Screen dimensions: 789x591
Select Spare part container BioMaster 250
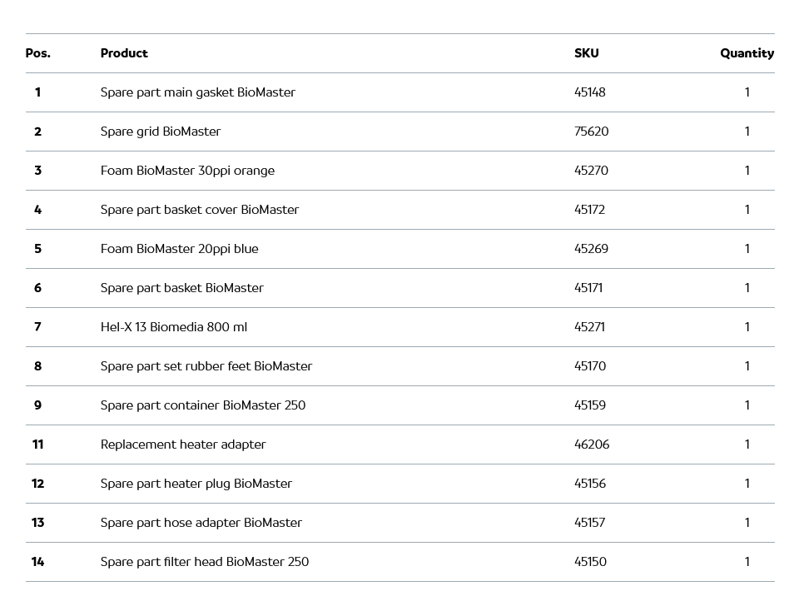(202, 405)
